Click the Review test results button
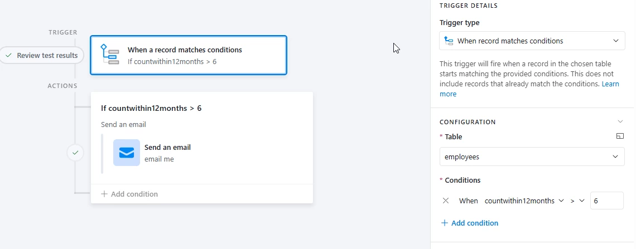636x249 pixels. (x=42, y=56)
